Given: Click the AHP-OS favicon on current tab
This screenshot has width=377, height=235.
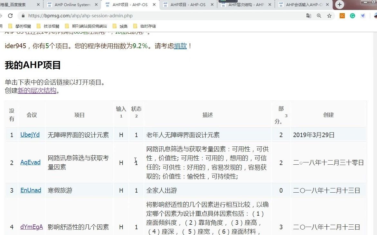Looking at the screenshot, I should [108, 5].
